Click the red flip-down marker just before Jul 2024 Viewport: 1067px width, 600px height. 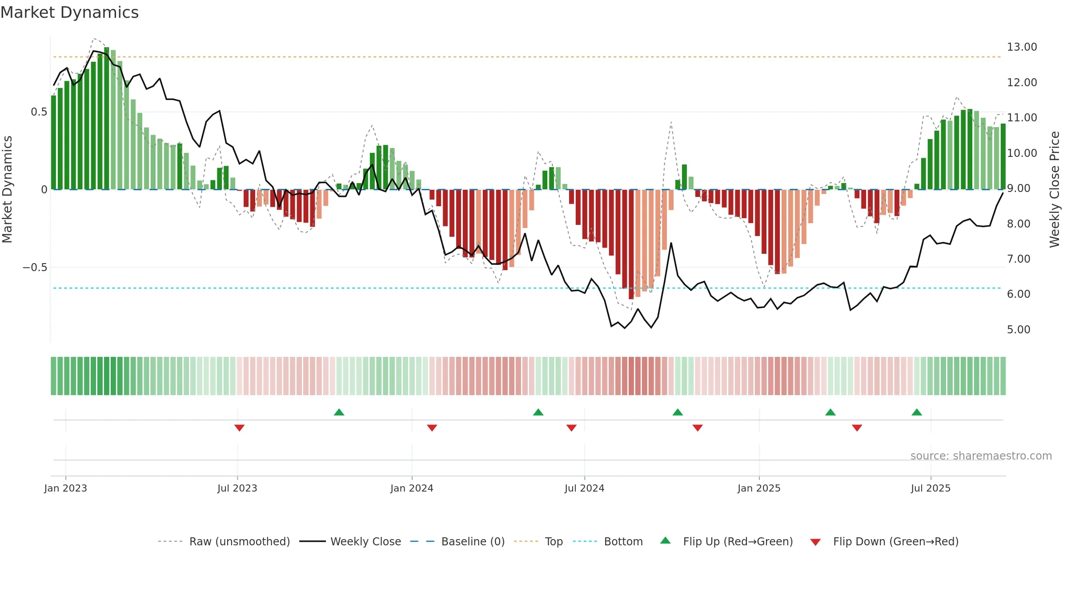(x=572, y=428)
